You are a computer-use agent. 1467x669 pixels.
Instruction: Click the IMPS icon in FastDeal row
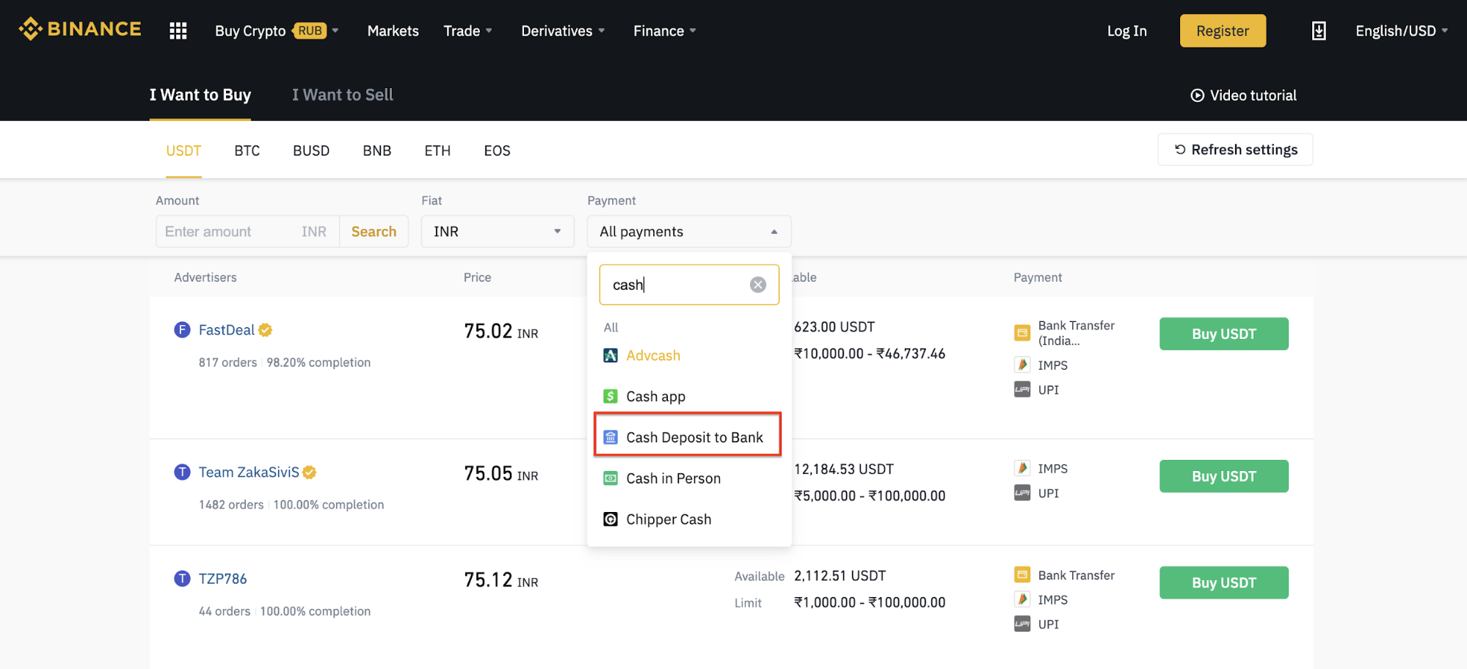tap(1022, 365)
